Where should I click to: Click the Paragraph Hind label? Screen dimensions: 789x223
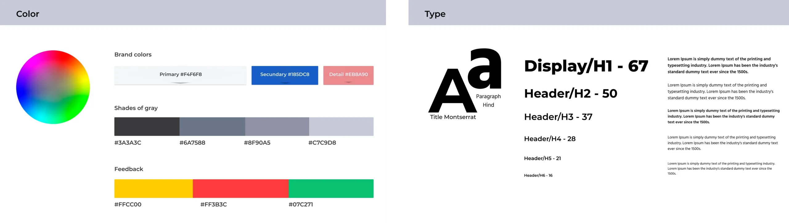coord(489,100)
